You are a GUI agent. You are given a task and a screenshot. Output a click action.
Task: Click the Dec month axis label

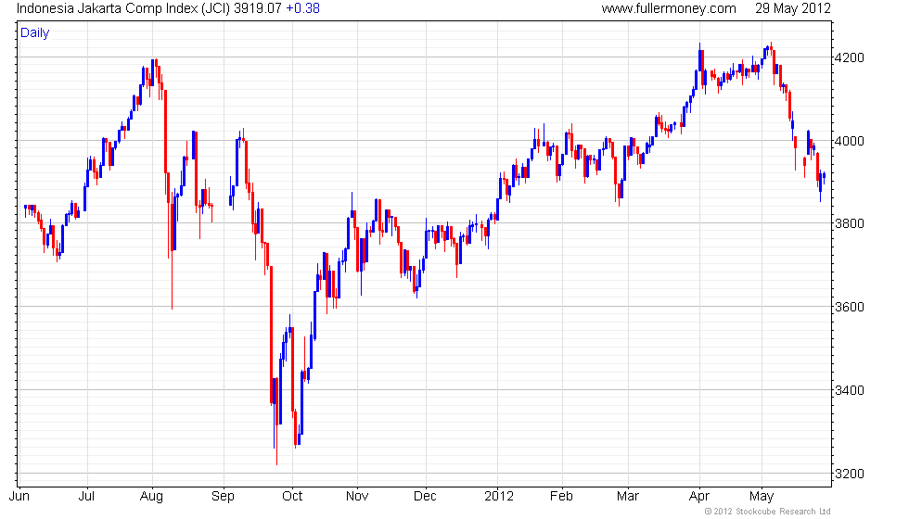tap(425, 497)
